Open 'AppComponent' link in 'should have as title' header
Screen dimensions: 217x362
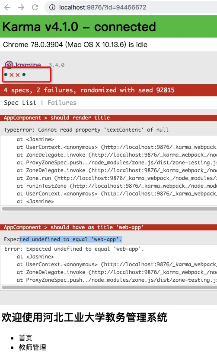(22, 227)
